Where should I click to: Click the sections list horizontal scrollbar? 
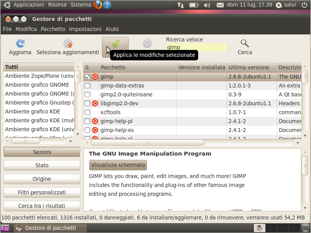(25, 141)
